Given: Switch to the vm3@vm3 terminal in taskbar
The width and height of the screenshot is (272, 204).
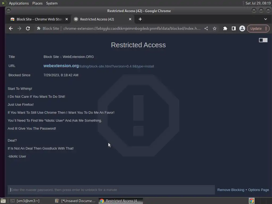Looking at the screenshot, I should 25,201.
